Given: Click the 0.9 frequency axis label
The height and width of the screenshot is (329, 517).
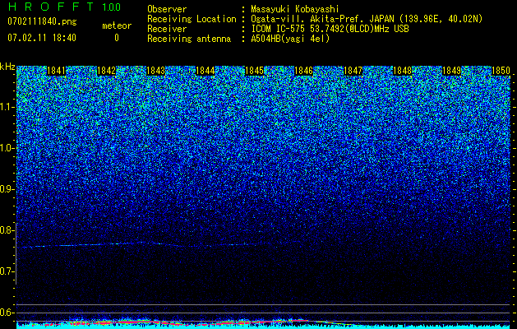Looking at the screenshot, I should [7, 189].
